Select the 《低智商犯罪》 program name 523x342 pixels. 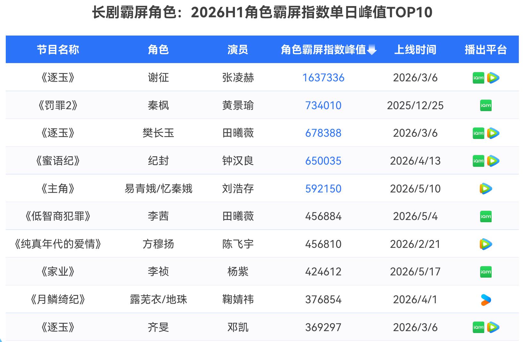tap(58, 216)
